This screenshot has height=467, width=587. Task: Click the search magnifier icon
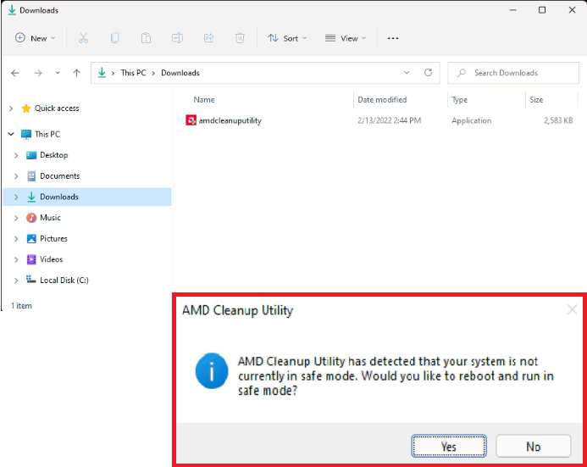(x=462, y=73)
